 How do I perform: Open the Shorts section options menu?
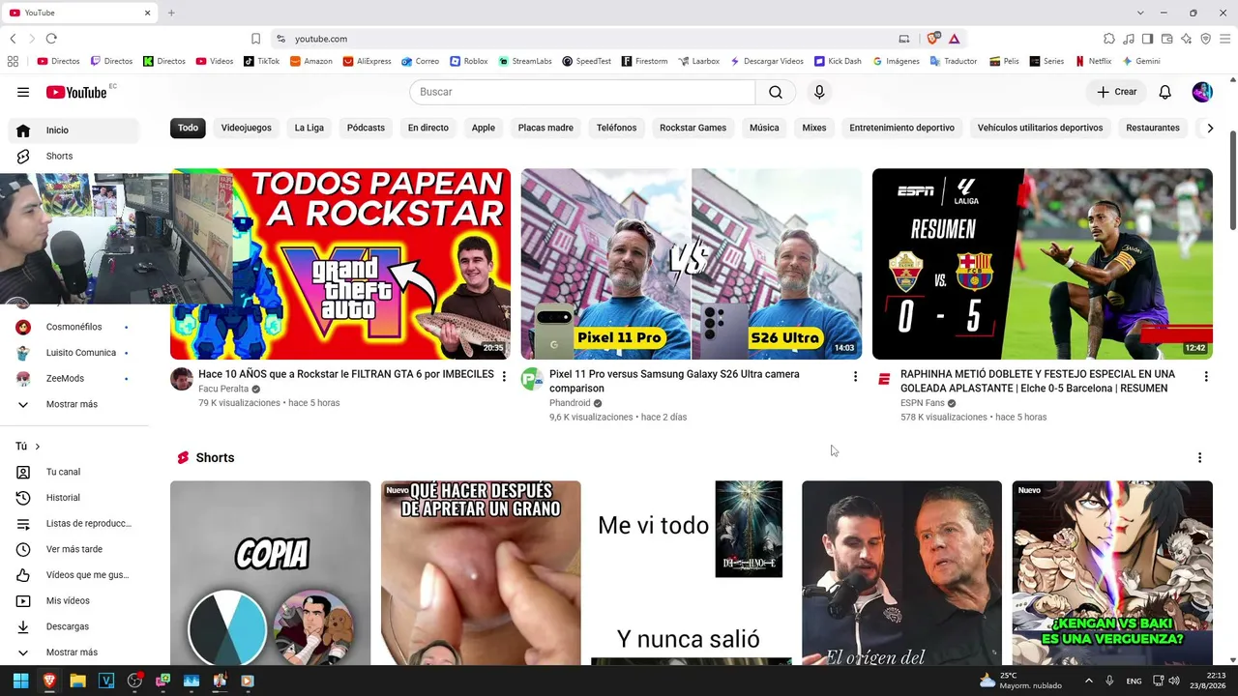(x=1200, y=458)
